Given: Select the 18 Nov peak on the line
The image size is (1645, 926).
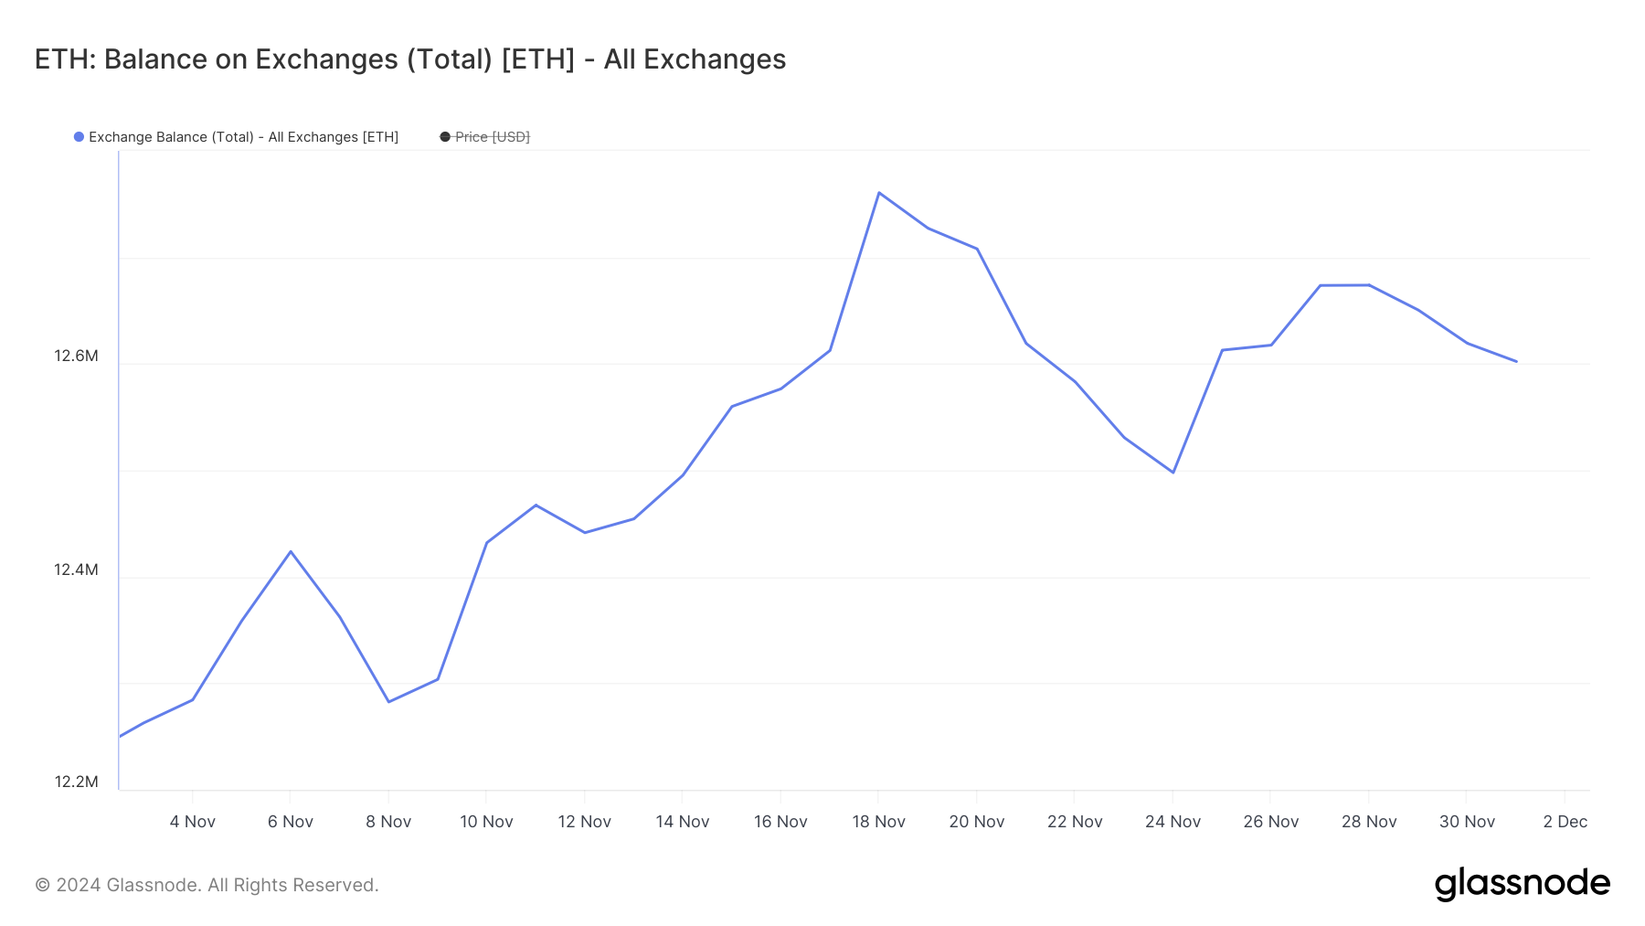Looking at the screenshot, I should pyautogui.click(x=878, y=193).
